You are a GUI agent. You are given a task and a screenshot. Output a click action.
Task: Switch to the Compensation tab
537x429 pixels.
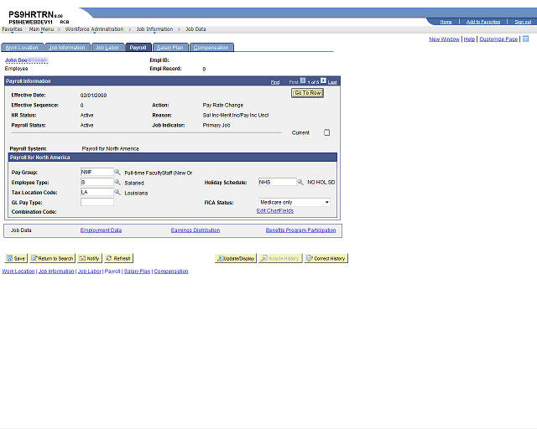[211, 48]
